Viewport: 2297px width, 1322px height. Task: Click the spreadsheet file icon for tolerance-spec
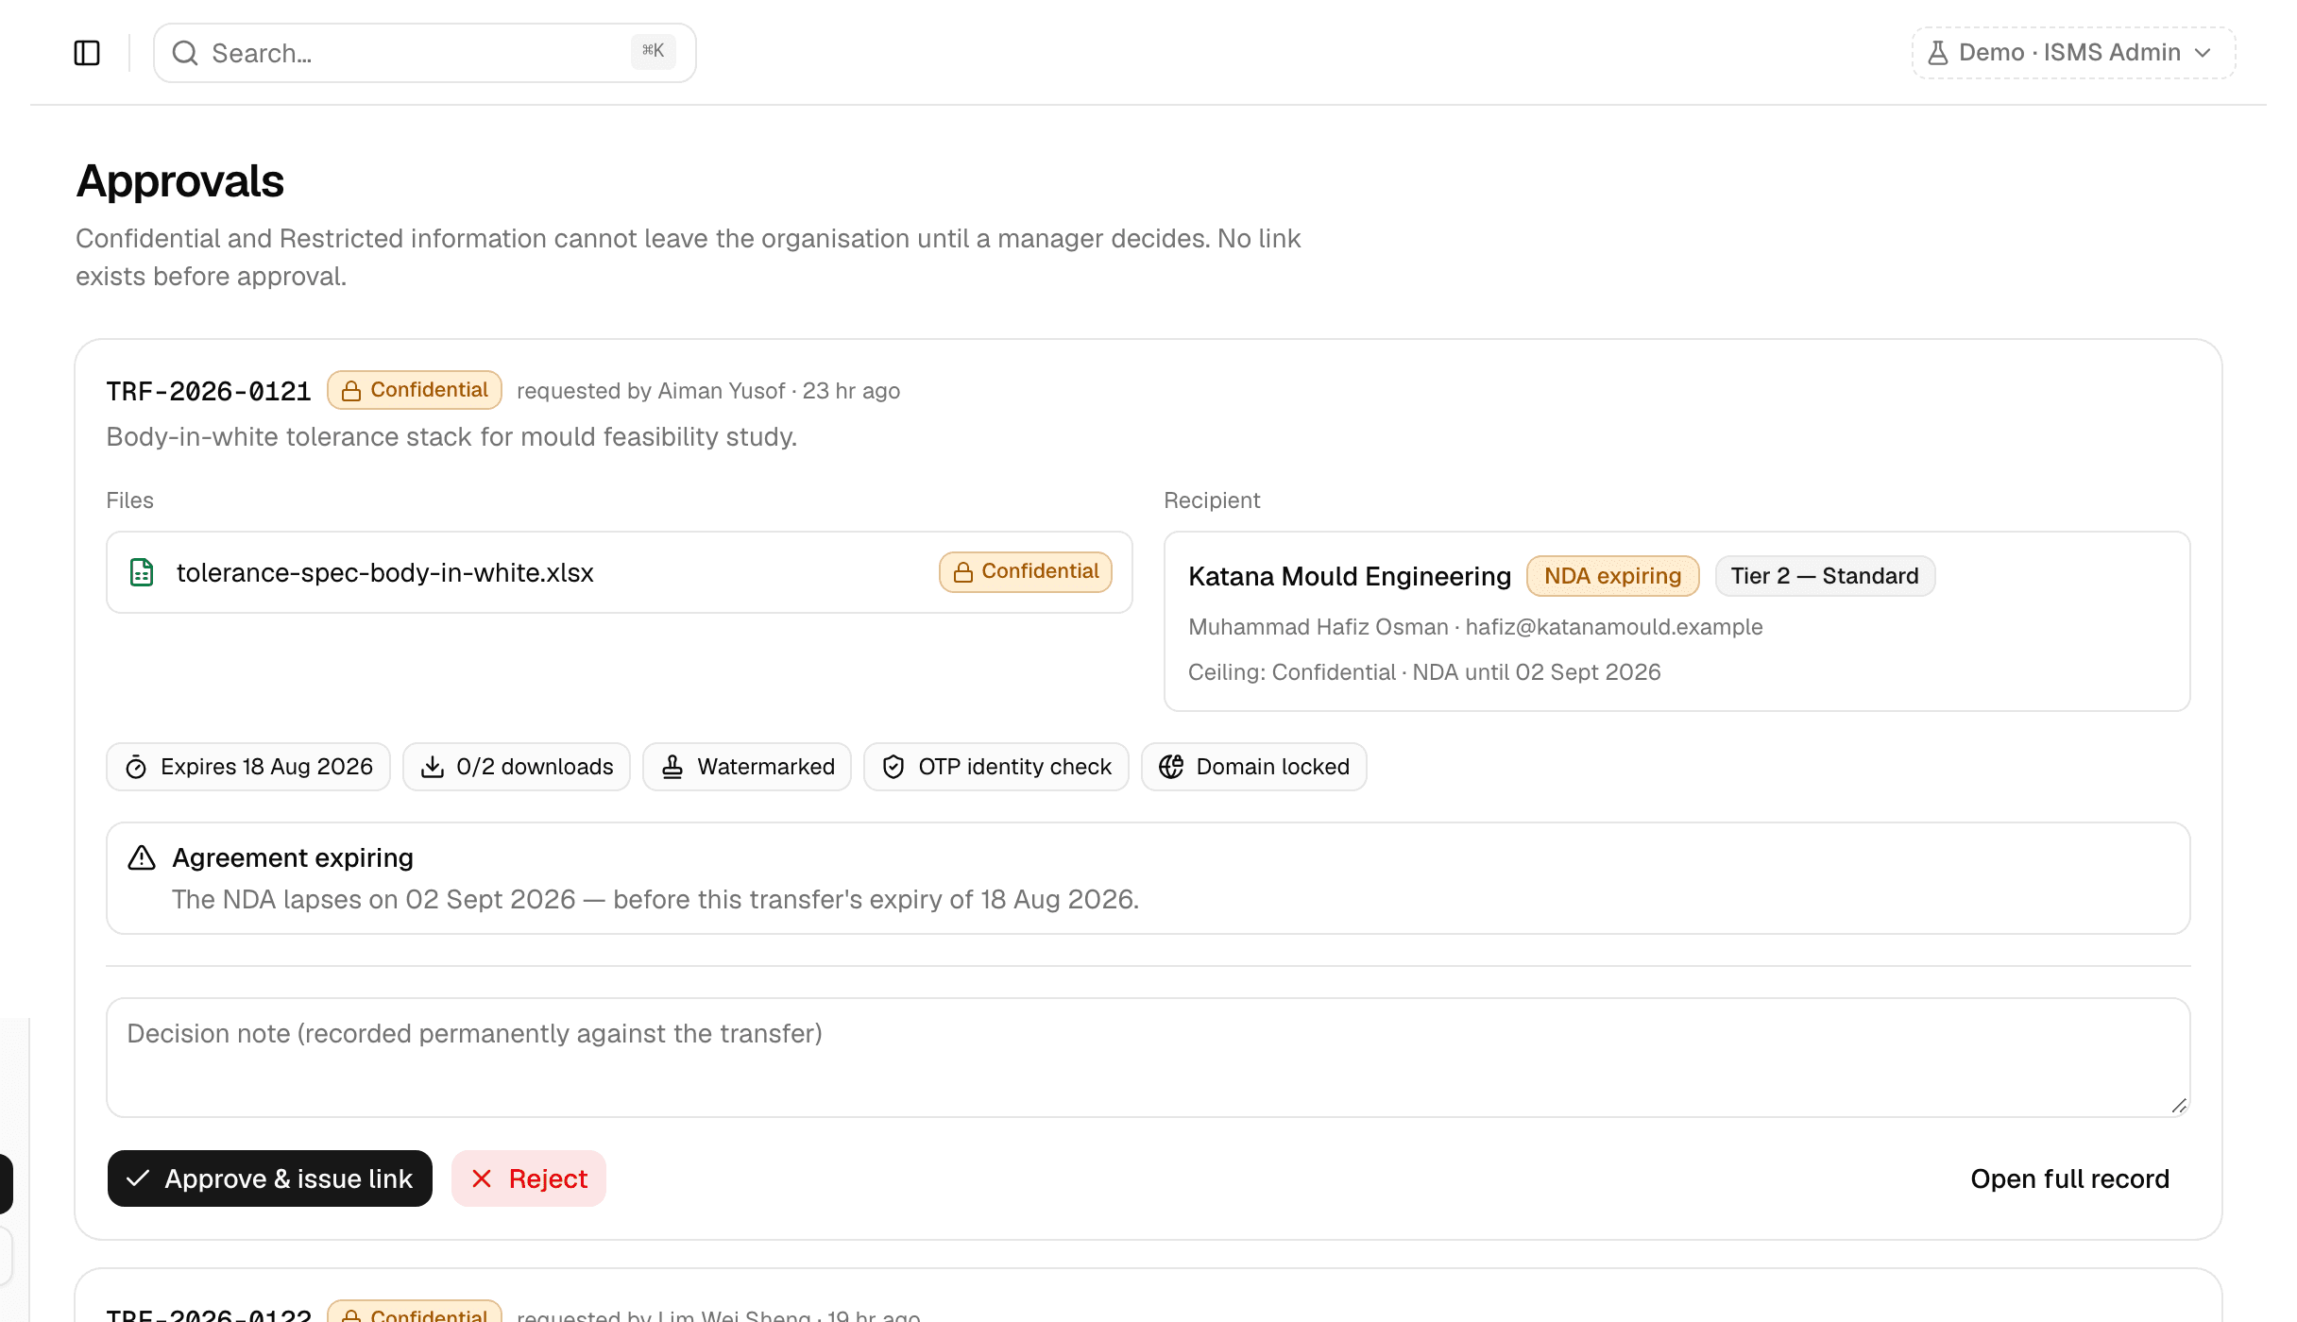[x=142, y=572]
